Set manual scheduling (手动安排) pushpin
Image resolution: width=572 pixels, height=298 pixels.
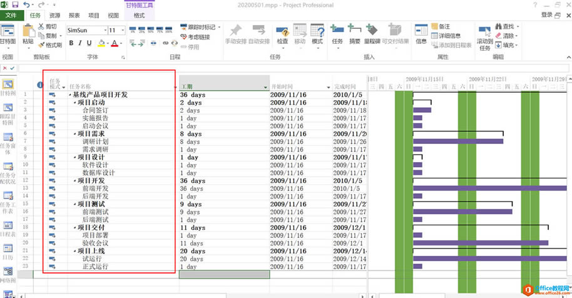coord(236,34)
